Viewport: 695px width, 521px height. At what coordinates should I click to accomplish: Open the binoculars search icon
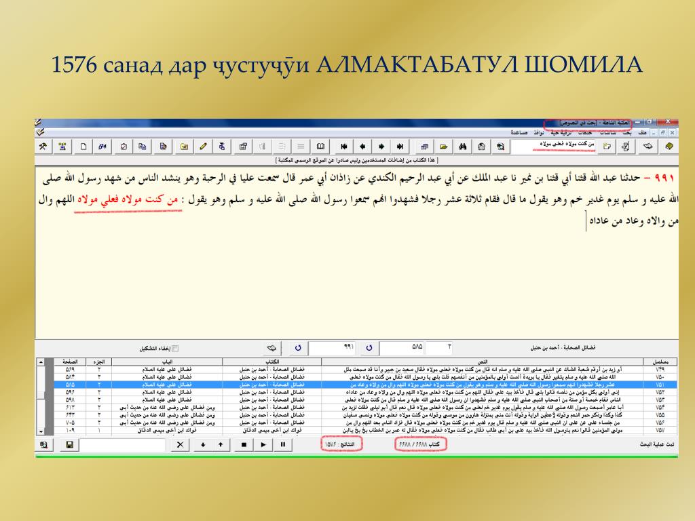pos(463,147)
